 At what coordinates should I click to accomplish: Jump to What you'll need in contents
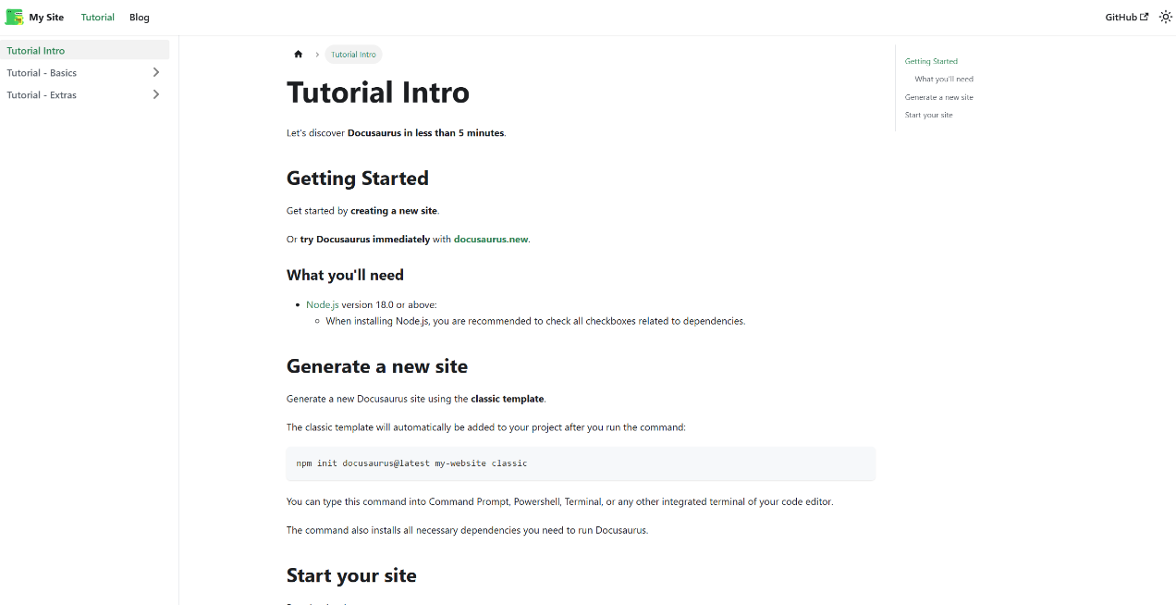(x=944, y=80)
